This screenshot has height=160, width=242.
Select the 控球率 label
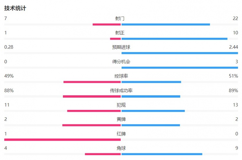click(x=121, y=76)
